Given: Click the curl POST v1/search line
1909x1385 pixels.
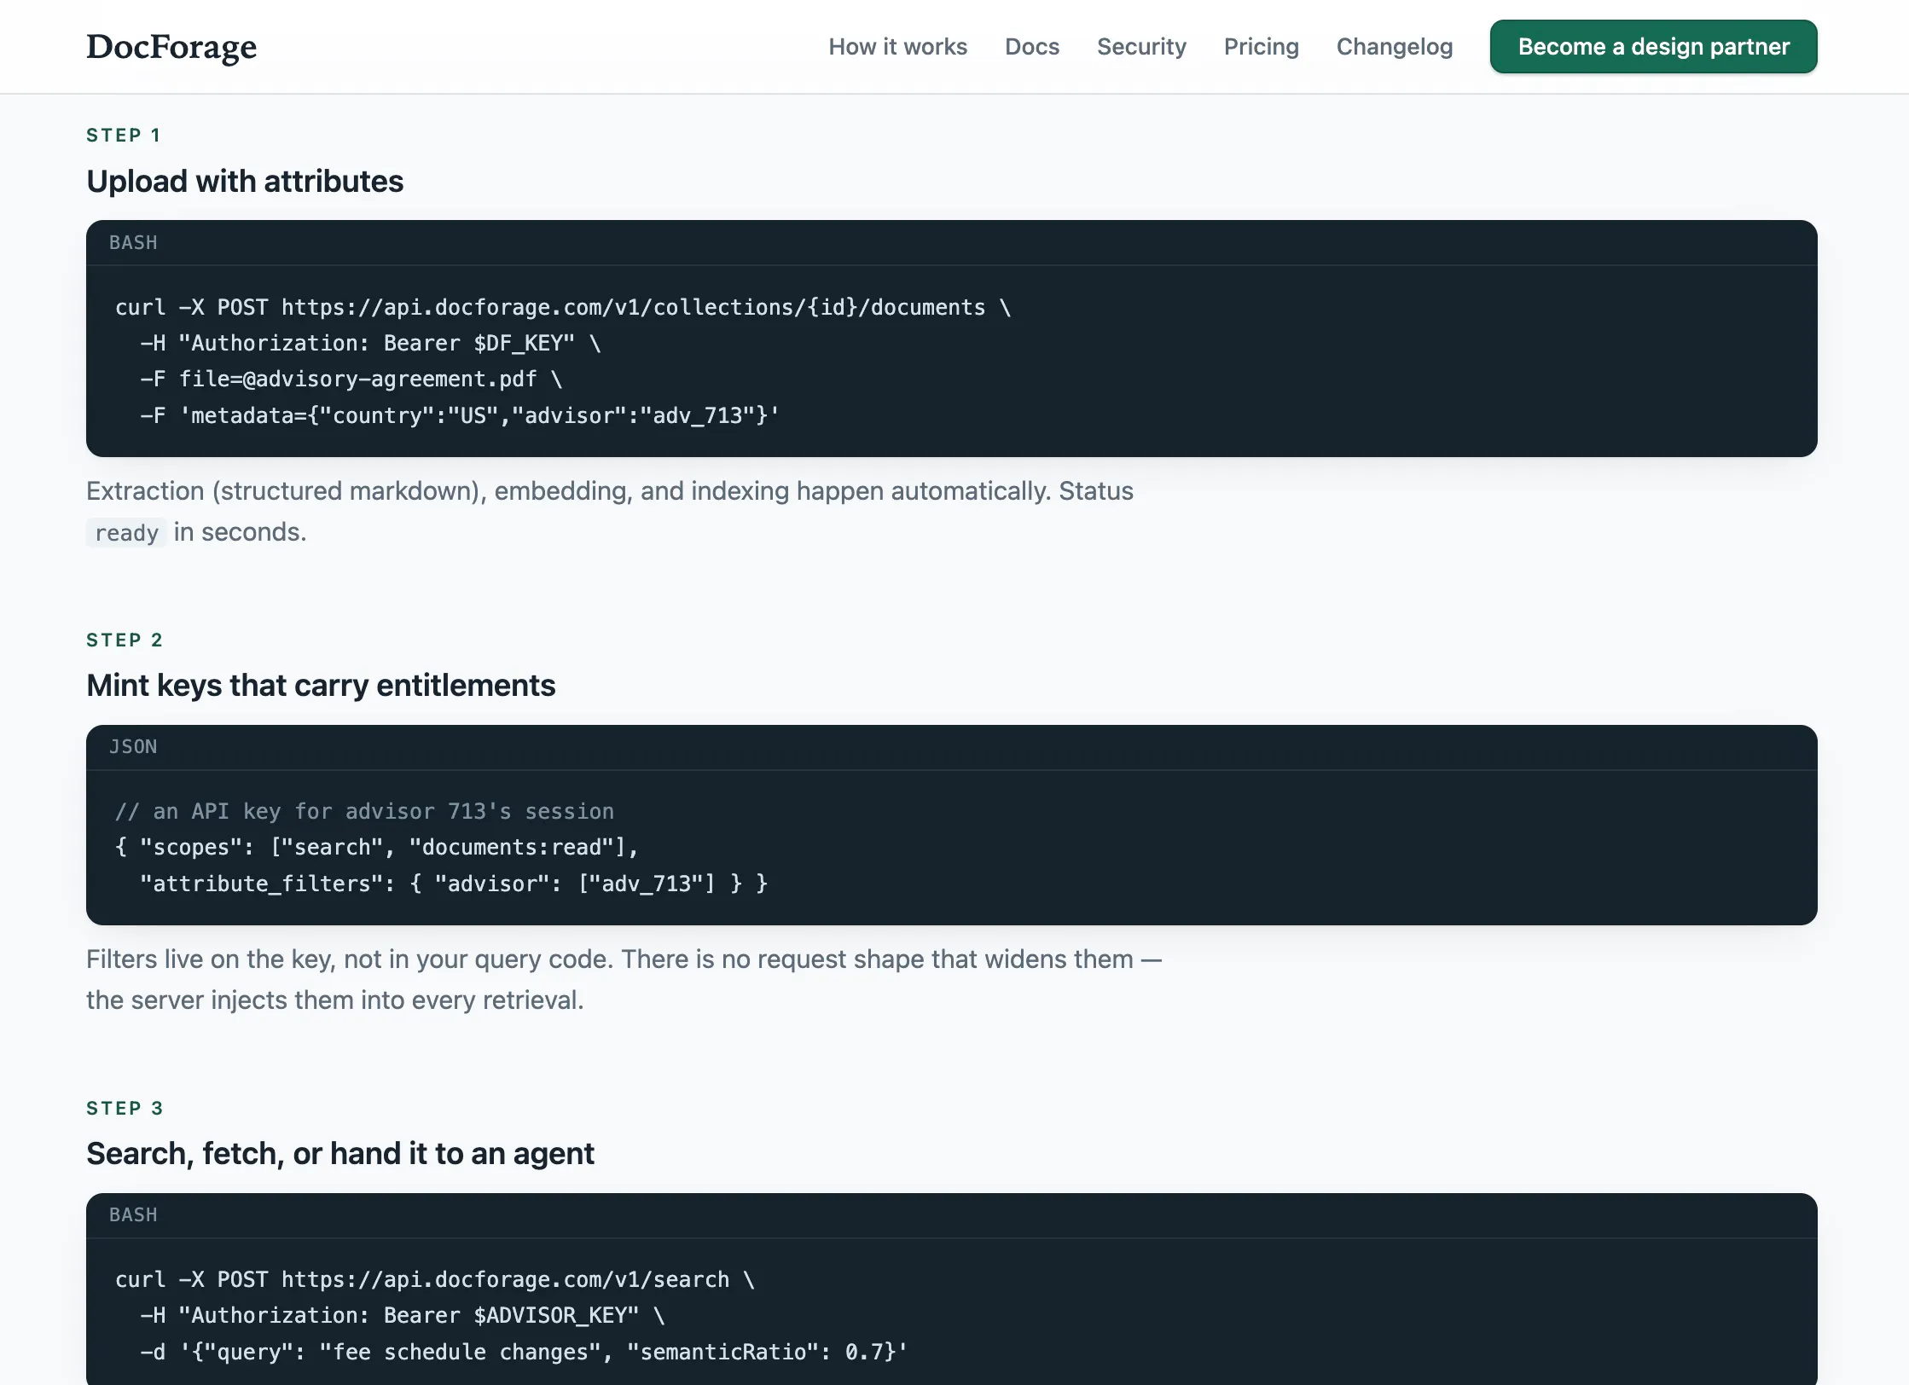Looking at the screenshot, I should tap(435, 1280).
